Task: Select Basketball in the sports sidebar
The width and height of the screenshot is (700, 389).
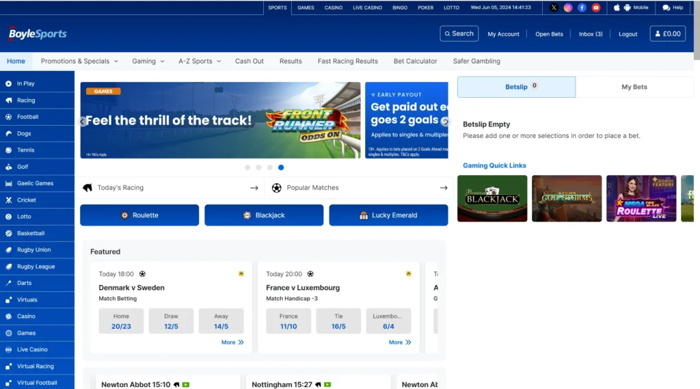Action: click(37, 233)
